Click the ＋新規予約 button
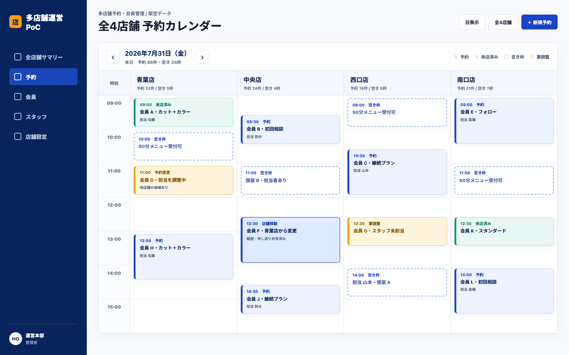This screenshot has width=569, height=355. (x=539, y=22)
